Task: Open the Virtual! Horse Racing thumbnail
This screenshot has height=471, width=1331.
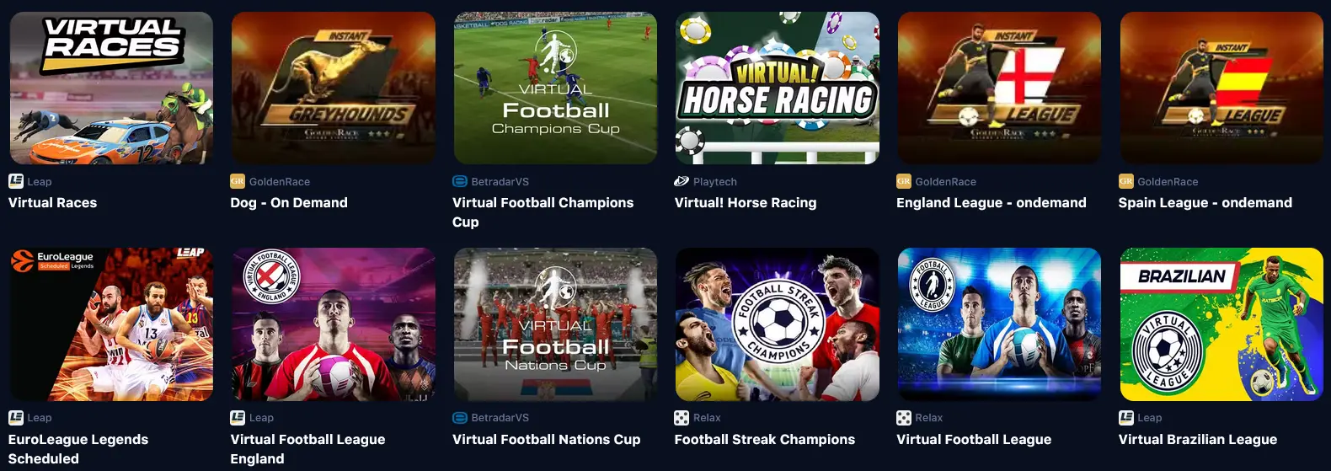Action: [778, 88]
